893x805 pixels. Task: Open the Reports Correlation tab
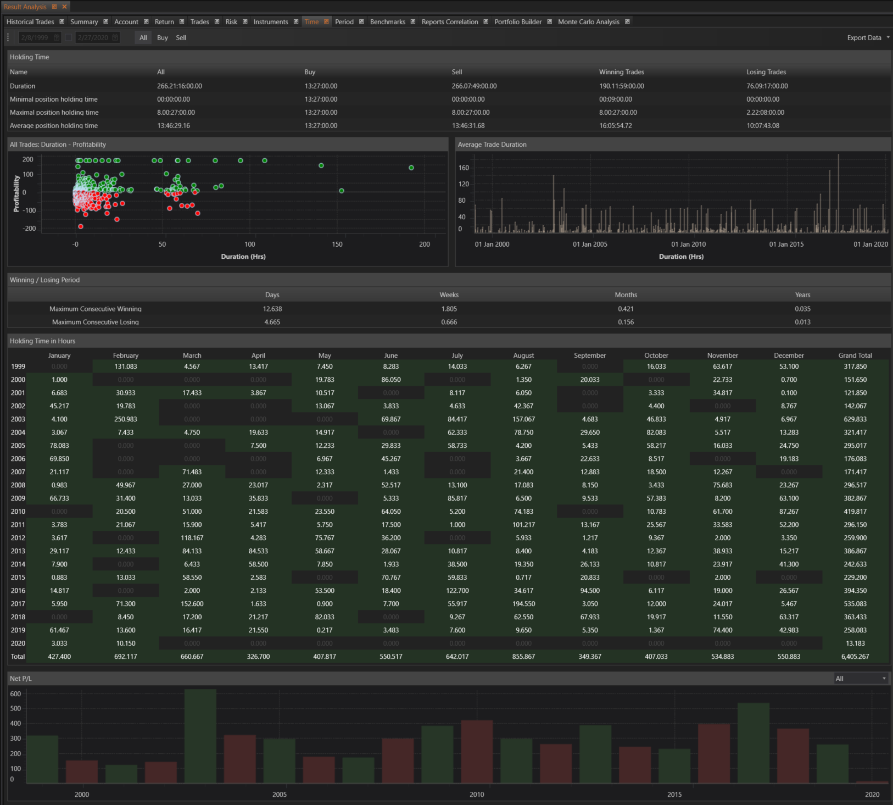pos(449,22)
